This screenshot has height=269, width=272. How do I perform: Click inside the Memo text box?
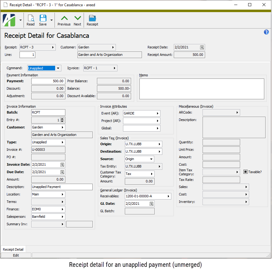201,89
